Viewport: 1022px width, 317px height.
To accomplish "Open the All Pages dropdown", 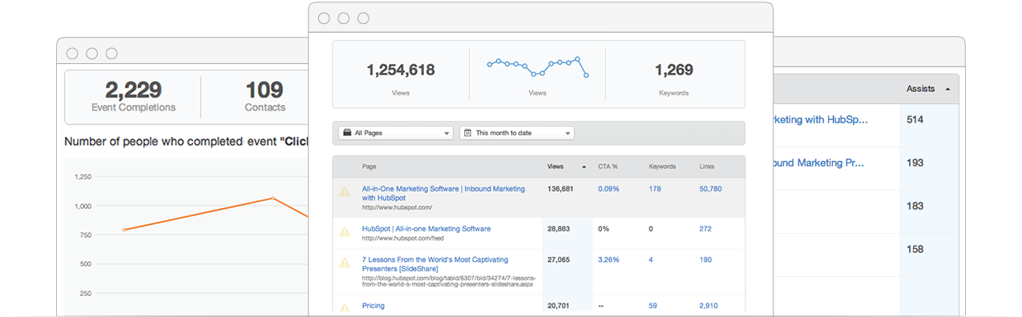I will (396, 133).
